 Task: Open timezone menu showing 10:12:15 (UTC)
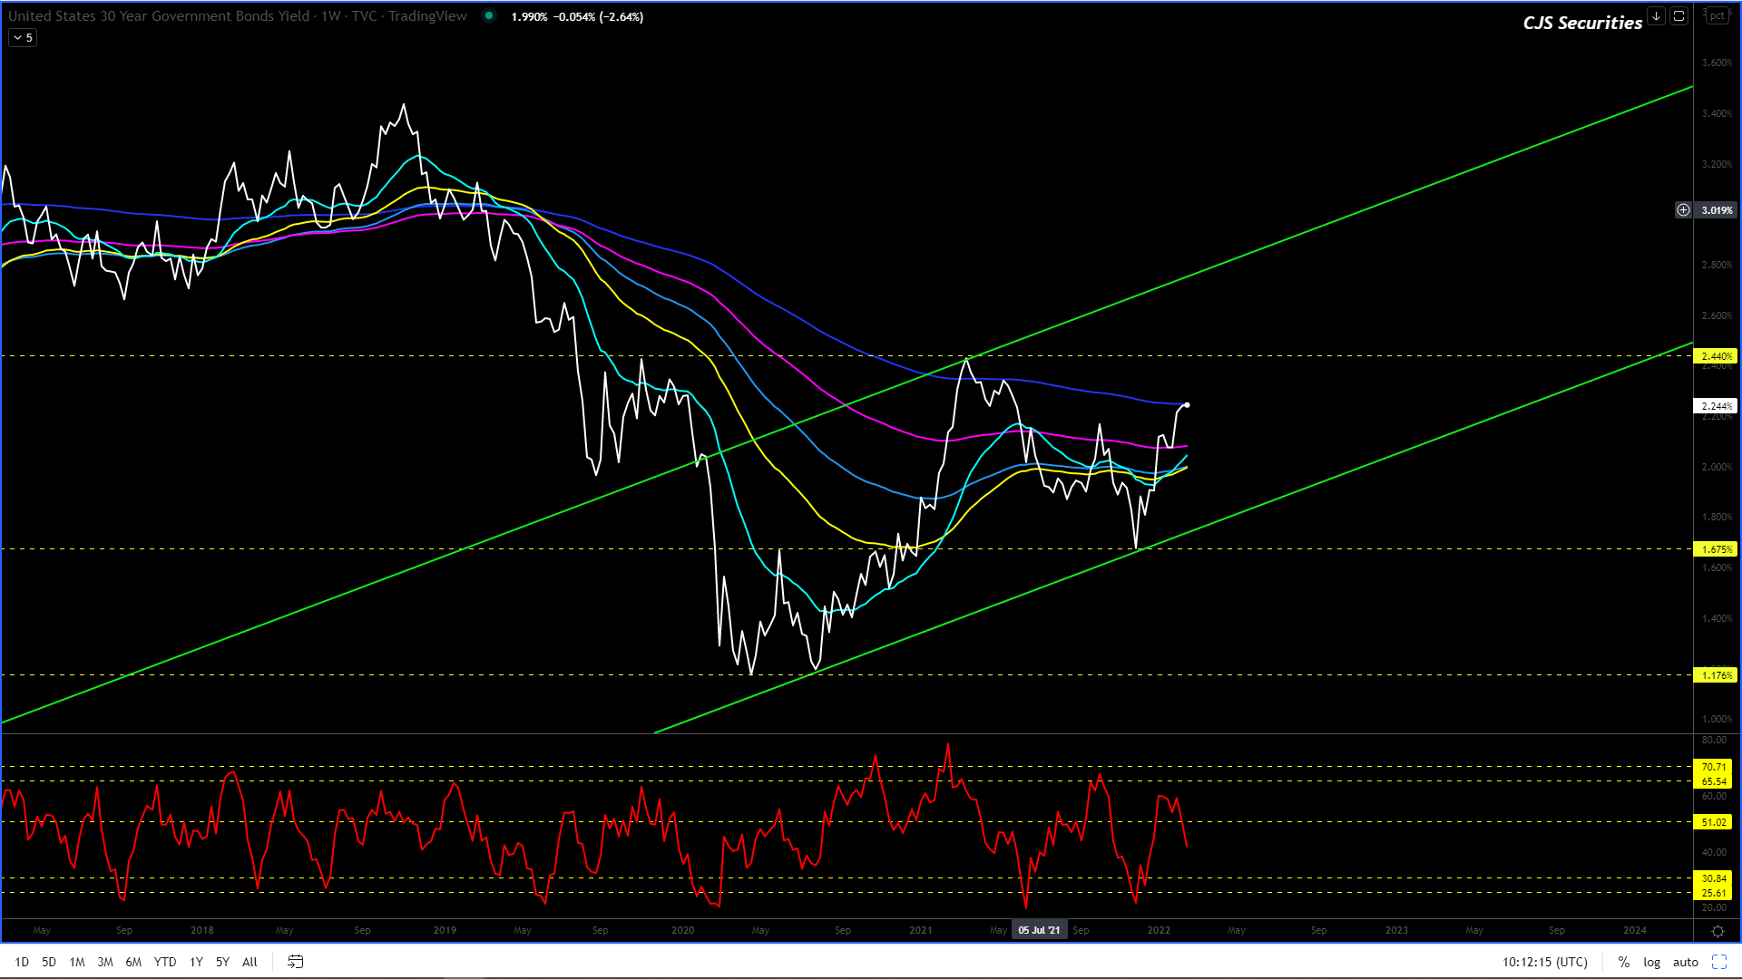pos(1544,962)
